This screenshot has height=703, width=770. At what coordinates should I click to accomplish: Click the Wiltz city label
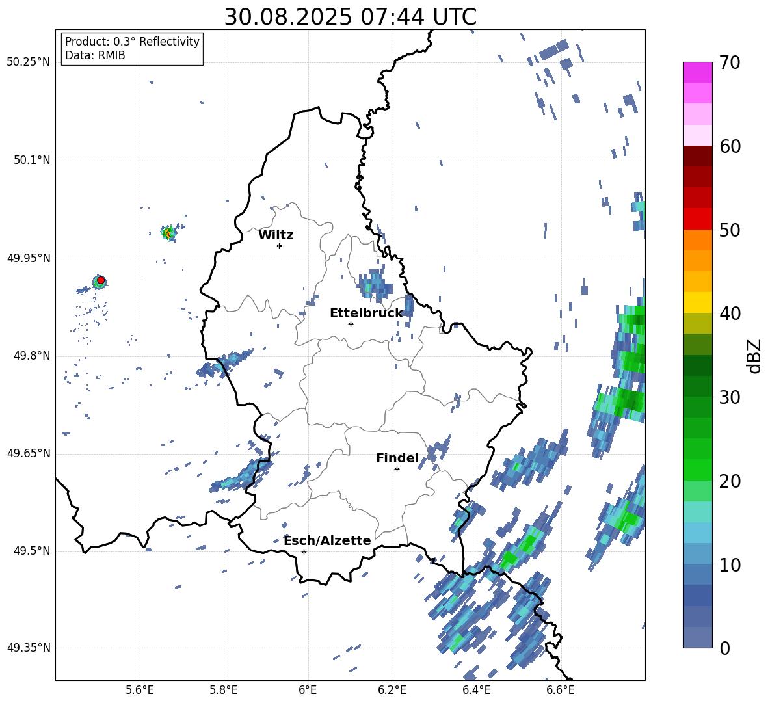276,235
